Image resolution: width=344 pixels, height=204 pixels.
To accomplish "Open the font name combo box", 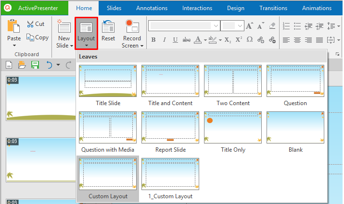I will 184,26.
